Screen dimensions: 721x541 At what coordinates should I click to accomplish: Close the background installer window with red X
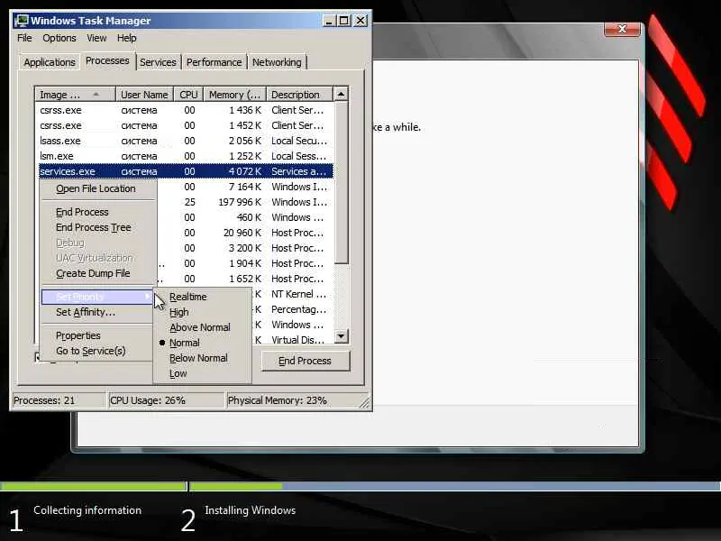[622, 29]
